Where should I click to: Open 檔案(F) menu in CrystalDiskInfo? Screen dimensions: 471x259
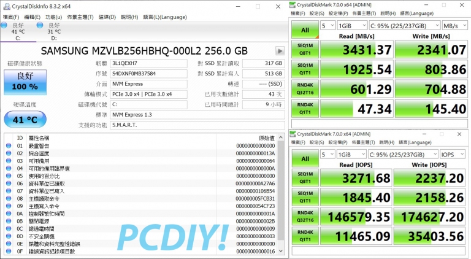(x=11, y=17)
